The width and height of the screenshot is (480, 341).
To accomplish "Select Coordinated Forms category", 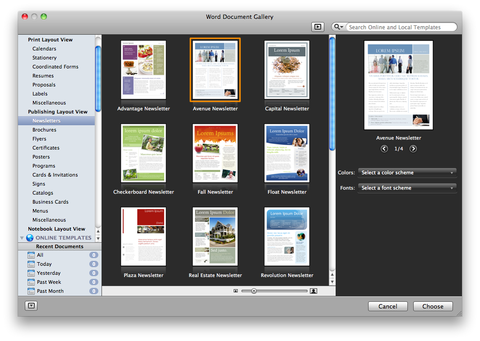I will tap(55, 67).
